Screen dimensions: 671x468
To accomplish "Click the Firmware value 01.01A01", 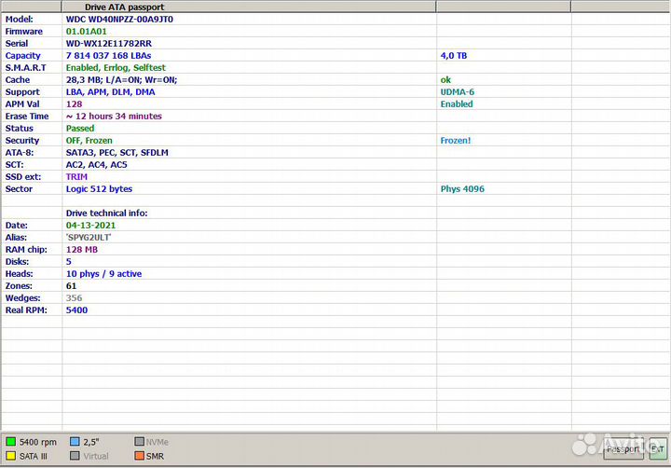I will click(92, 31).
